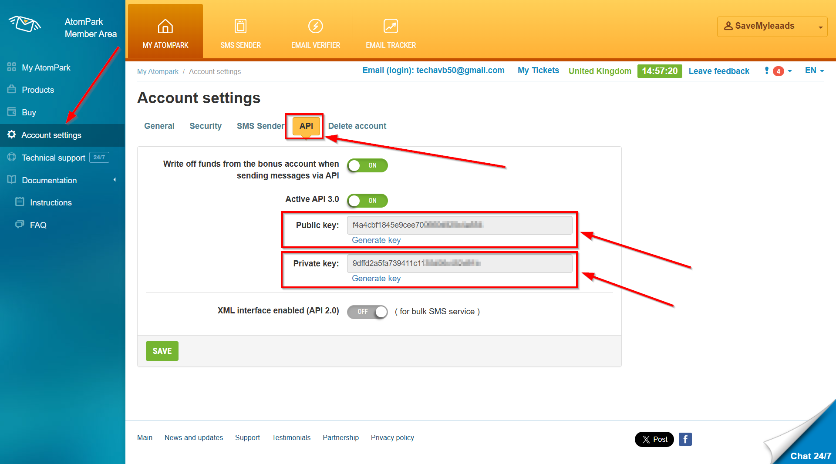The height and width of the screenshot is (464, 836).
Task: Expand the EN language selector
Action: click(814, 71)
